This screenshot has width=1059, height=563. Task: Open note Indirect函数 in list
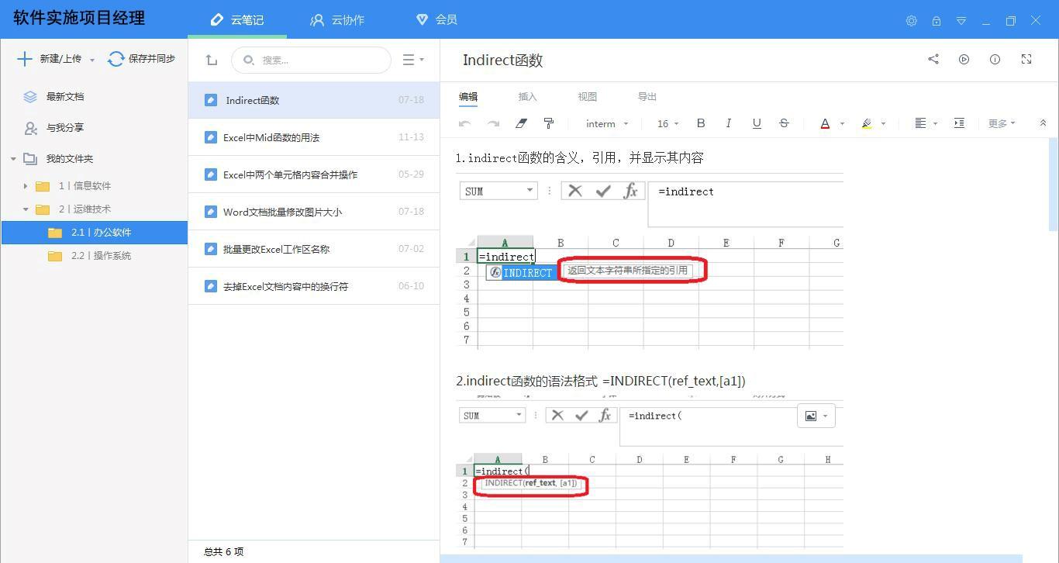(313, 100)
